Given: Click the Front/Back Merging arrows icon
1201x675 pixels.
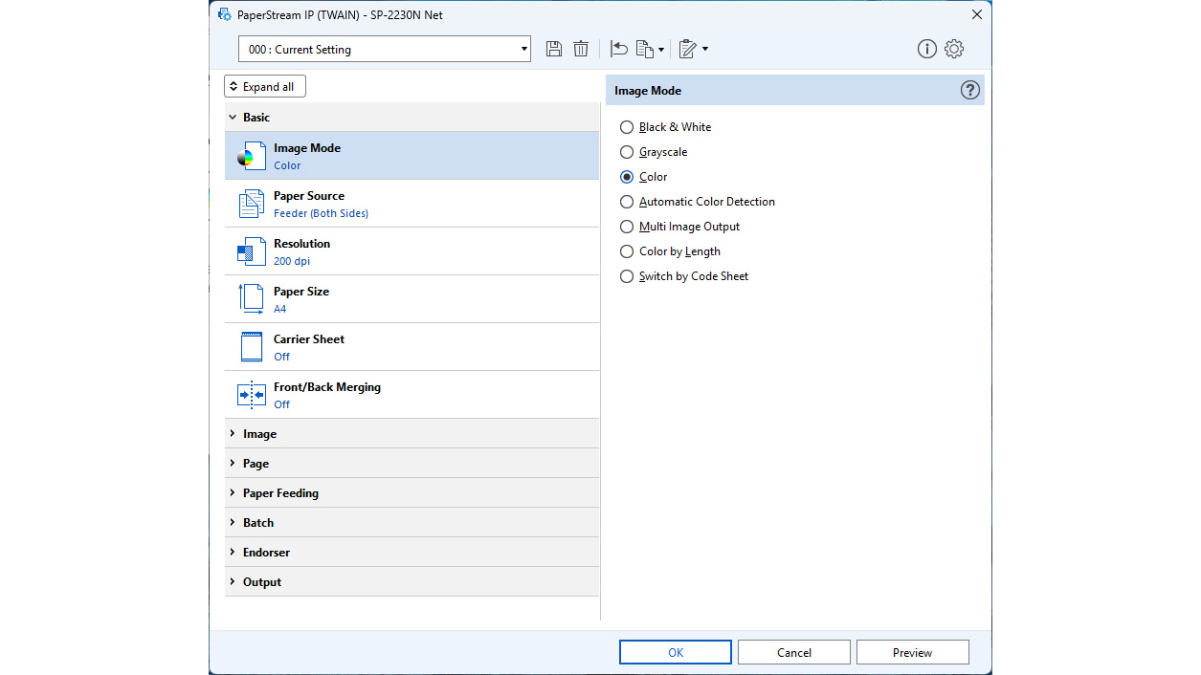Looking at the screenshot, I should pyautogui.click(x=252, y=395).
